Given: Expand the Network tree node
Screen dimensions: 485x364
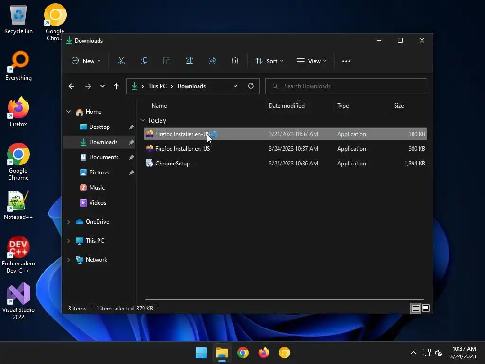Looking at the screenshot, I should point(68,260).
